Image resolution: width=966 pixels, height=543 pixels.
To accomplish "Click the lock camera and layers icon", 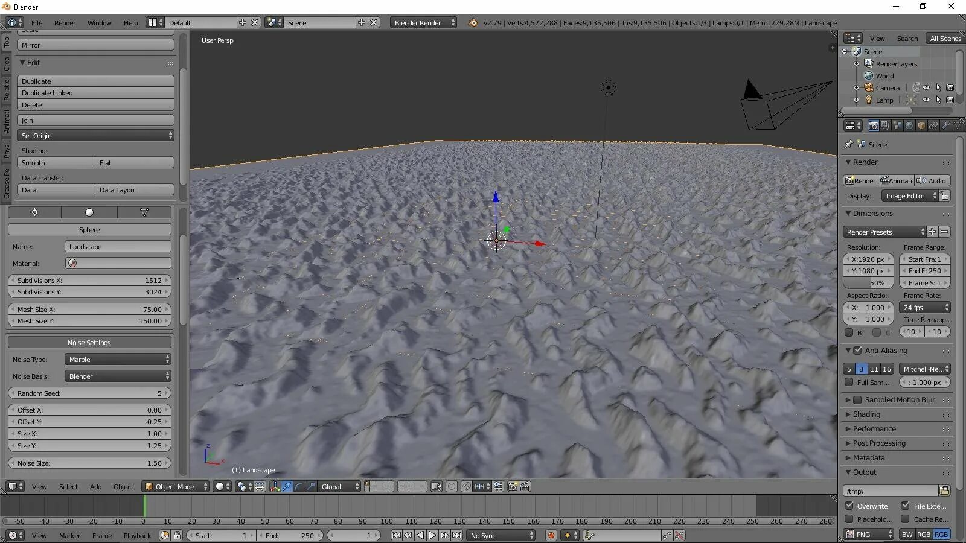I will [x=437, y=486].
